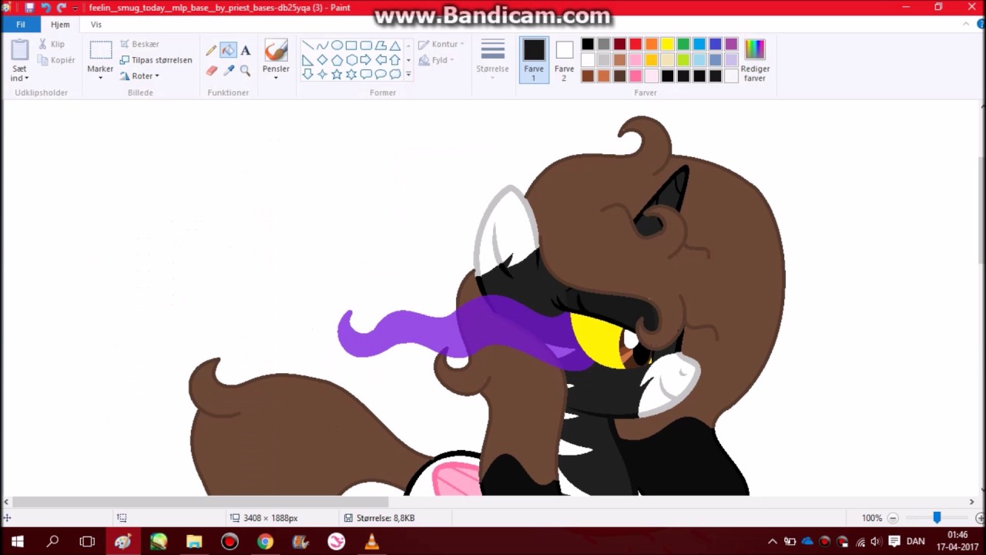Viewport: 986px width, 555px height.
Task: Pick the pink custom color swatch
Action: pyautogui.click(x=636, y=76)
